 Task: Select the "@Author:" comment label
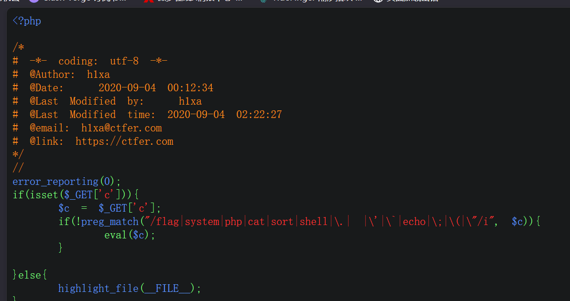[x=53, y=75]
